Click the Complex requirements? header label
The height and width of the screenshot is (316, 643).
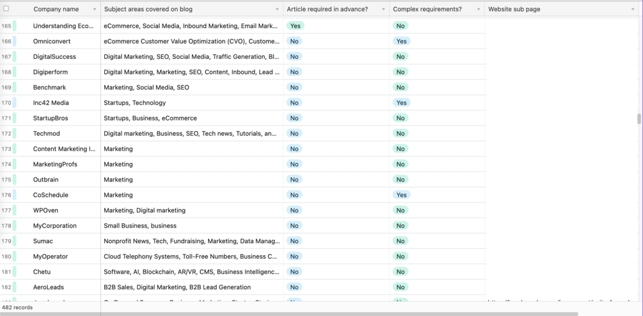pyautogui.click(x=427, y=9)
